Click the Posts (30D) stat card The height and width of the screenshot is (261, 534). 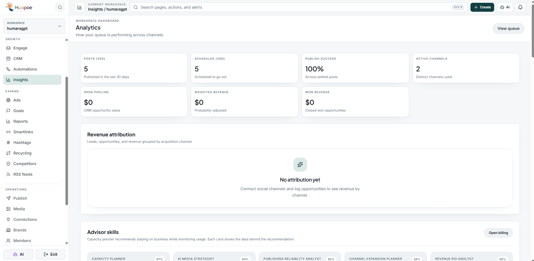click(x=134, y=68)
